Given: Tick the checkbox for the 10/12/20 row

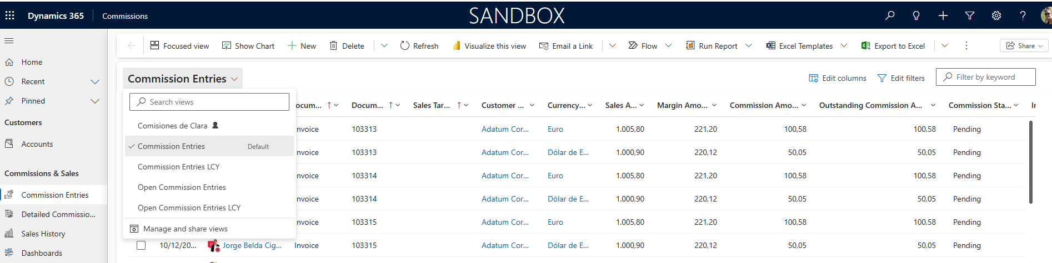Looking at the screenshot, I should [x=141, y=245].
